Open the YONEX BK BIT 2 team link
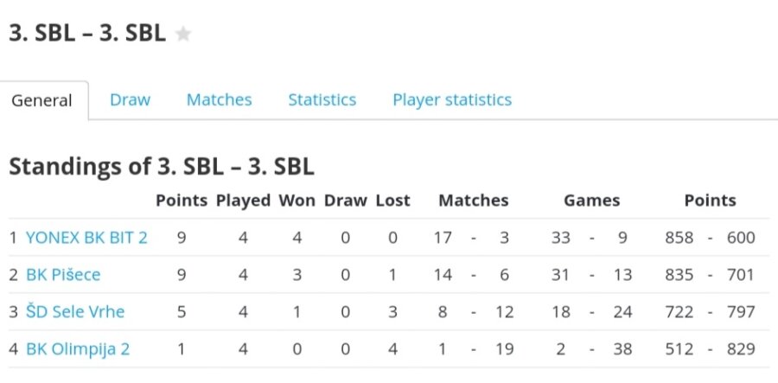This screenshot has height=383, width=778. (86, 238)
